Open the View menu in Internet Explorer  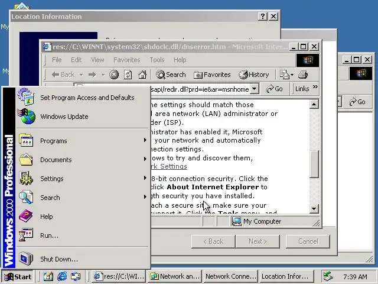[x=97, y=60]
